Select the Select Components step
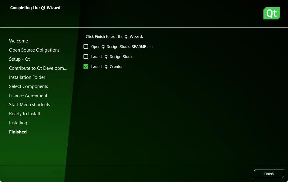The image size is (288, 182). [x=28, y=86]
